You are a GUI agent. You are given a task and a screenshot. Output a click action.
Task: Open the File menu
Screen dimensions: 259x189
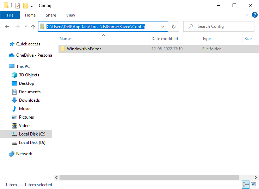click(10, 15)
